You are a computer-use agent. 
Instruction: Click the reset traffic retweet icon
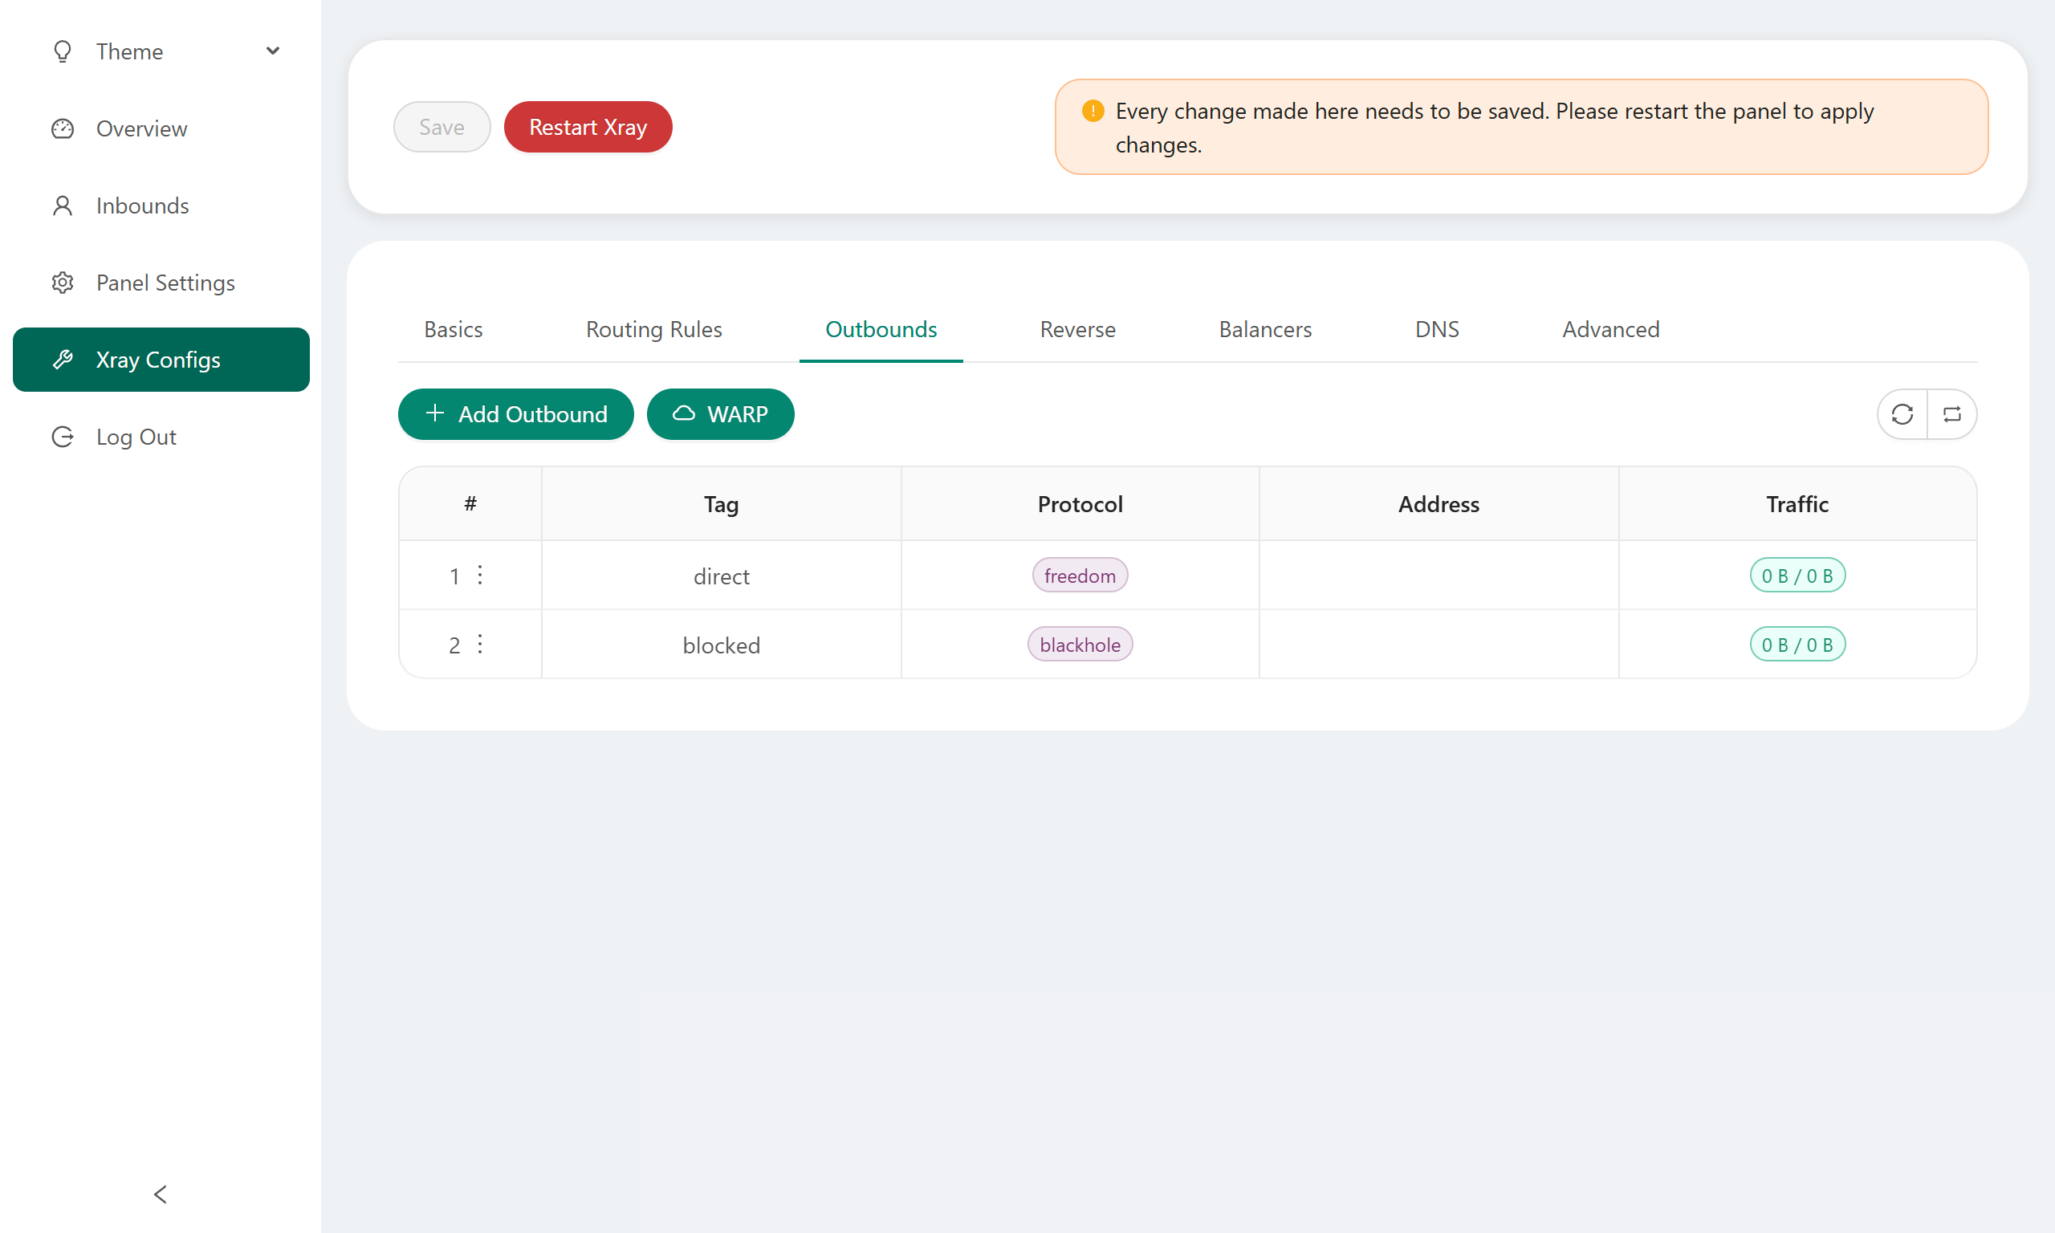(1952, 413)
